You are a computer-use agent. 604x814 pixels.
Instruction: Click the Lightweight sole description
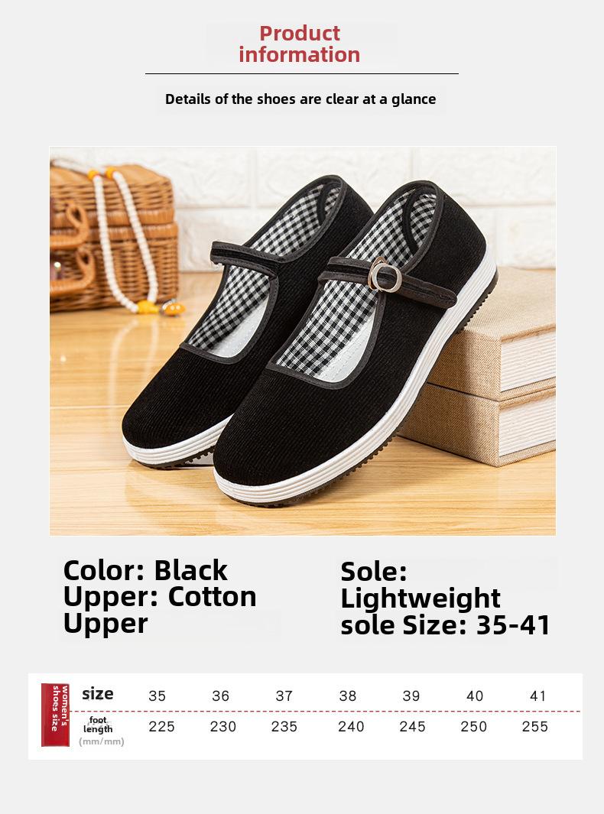point(421,598)
